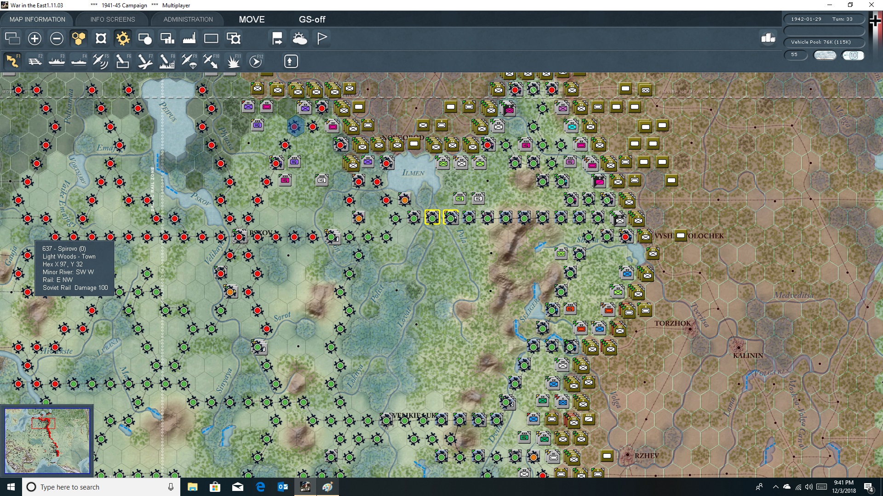Click the single flag end-turn icon
The image size is (883, 496).
pyautogui.click(x=322, y=39)
